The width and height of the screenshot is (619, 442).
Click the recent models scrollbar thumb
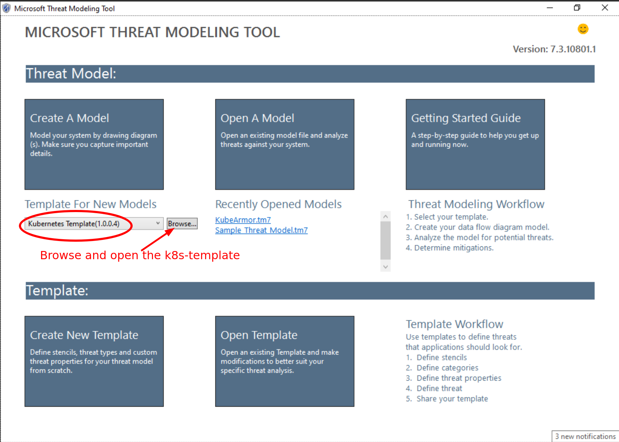(385, 240)
